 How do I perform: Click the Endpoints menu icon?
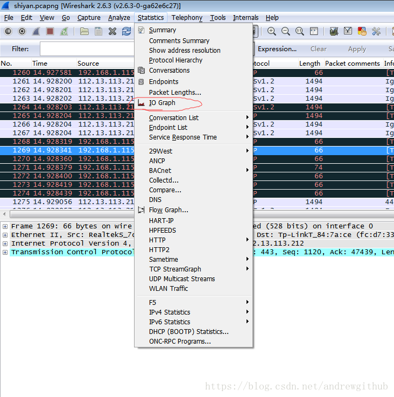point(141,82)
